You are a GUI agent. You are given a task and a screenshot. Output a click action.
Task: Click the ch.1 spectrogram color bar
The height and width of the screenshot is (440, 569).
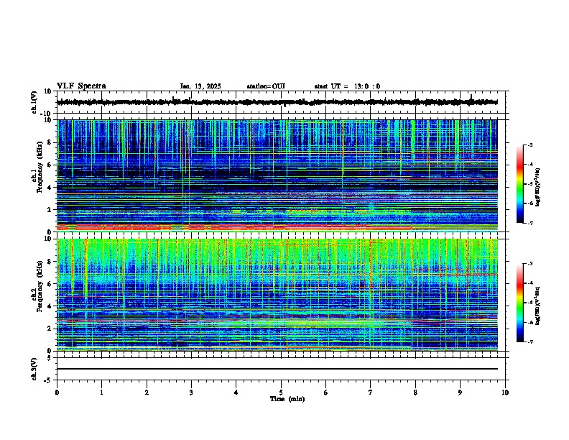pyautogui.click(x=520, y=184)
